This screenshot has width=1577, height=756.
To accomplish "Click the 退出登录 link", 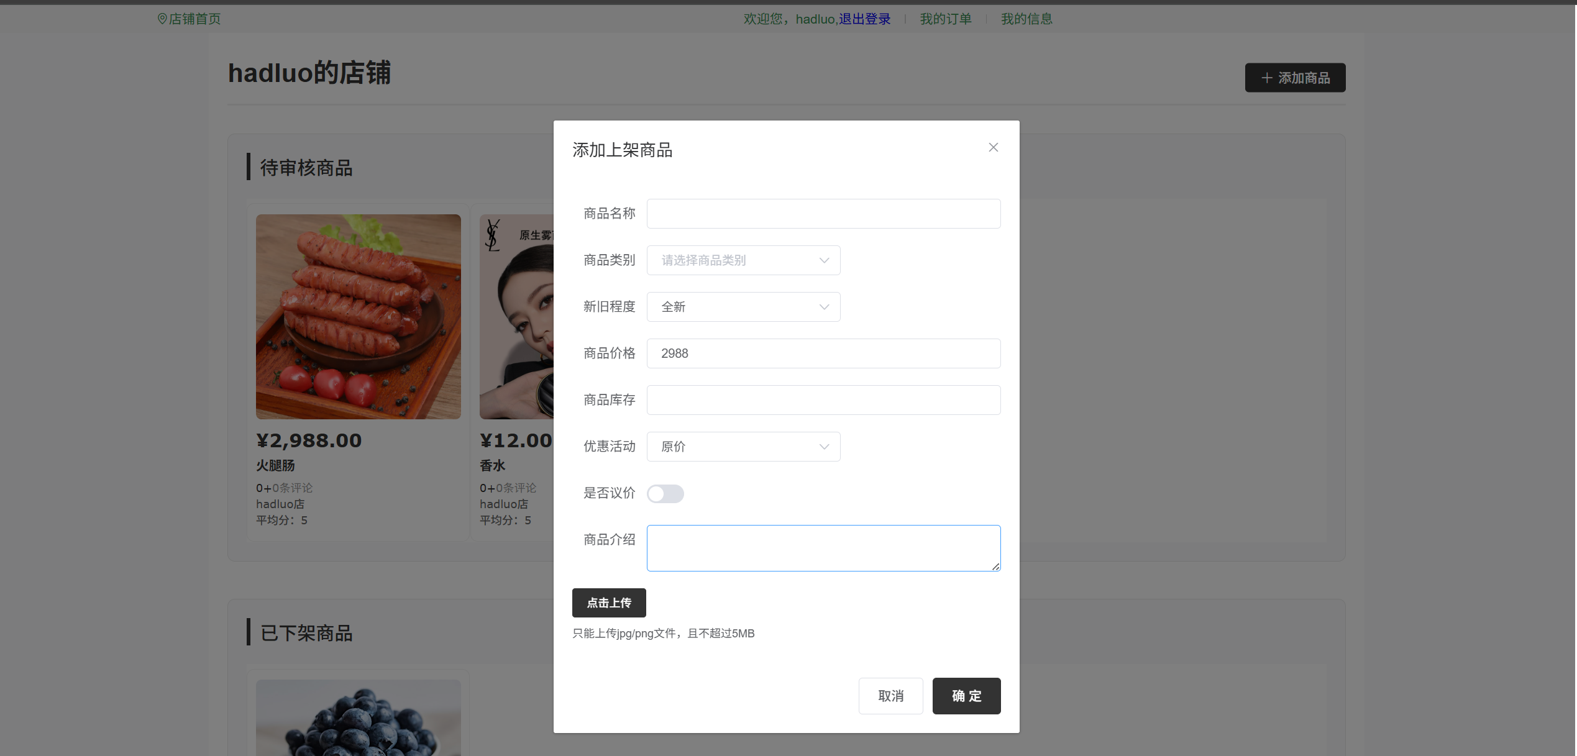I will coord(864,19).
